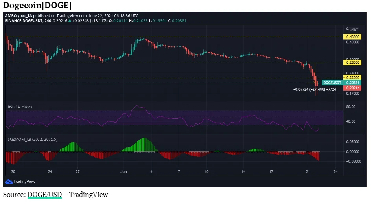Click the 80.00 RSI axis value
372x204 pixels.
point(351,107)
